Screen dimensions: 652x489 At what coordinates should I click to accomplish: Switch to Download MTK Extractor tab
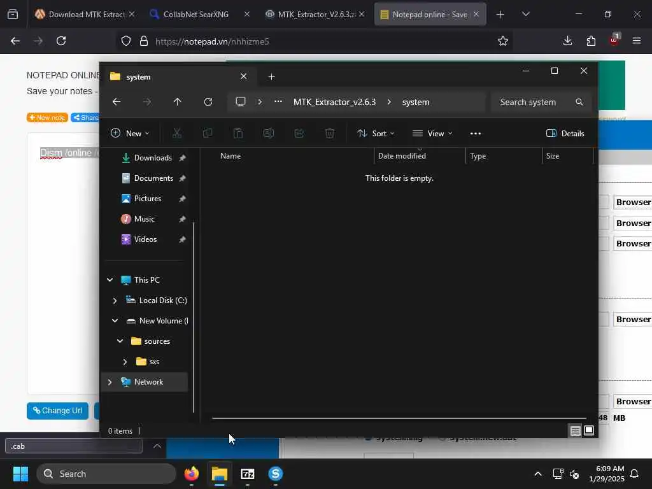click(85, 14)
